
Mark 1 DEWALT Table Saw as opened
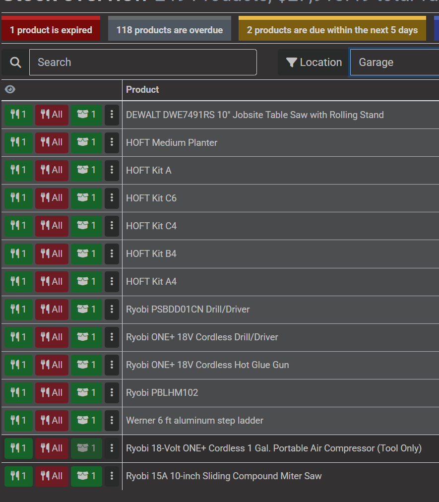[86, 115]
